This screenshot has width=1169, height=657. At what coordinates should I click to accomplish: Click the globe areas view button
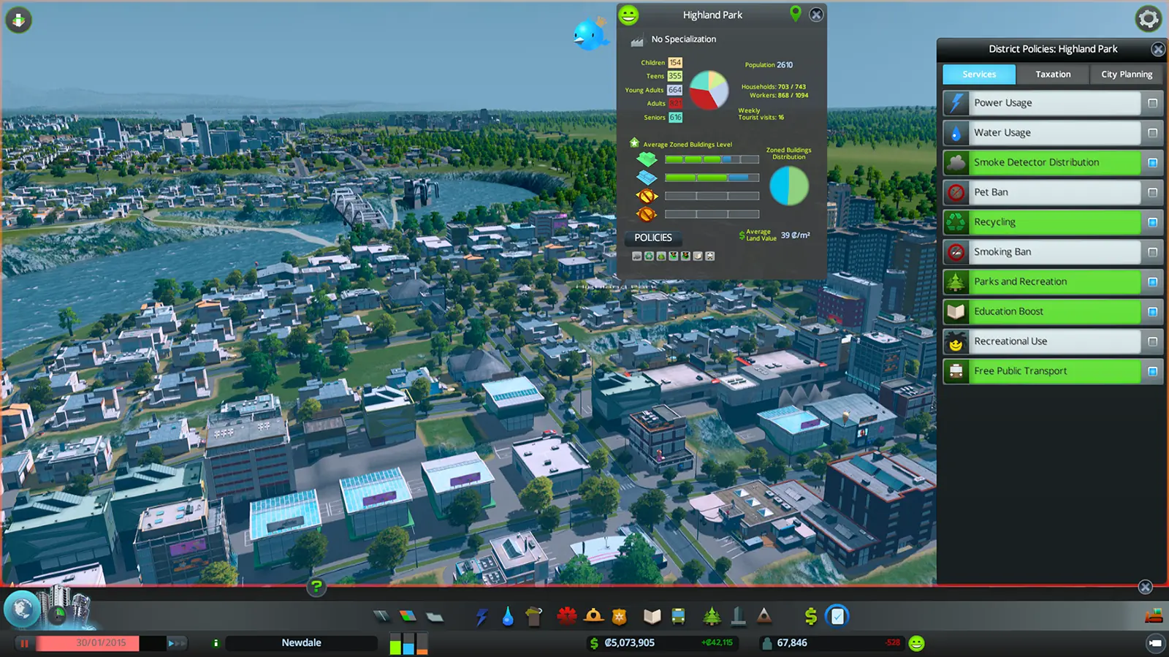pyautogui.click(x=22, y=609)
